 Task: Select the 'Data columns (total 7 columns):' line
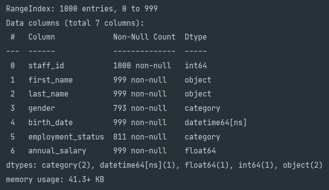point(75,23)
